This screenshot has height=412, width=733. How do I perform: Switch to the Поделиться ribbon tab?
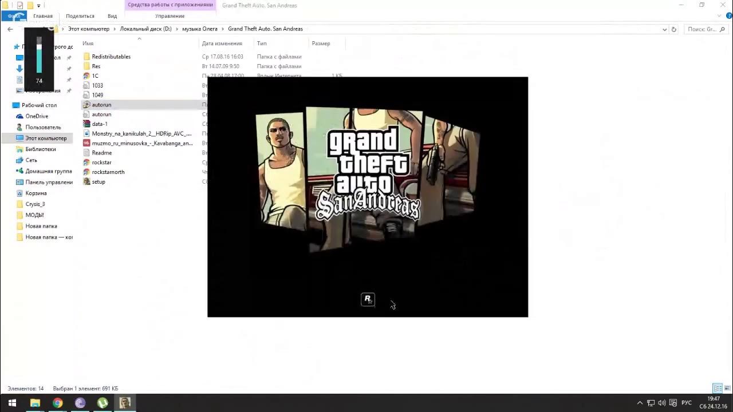[80, 16]
